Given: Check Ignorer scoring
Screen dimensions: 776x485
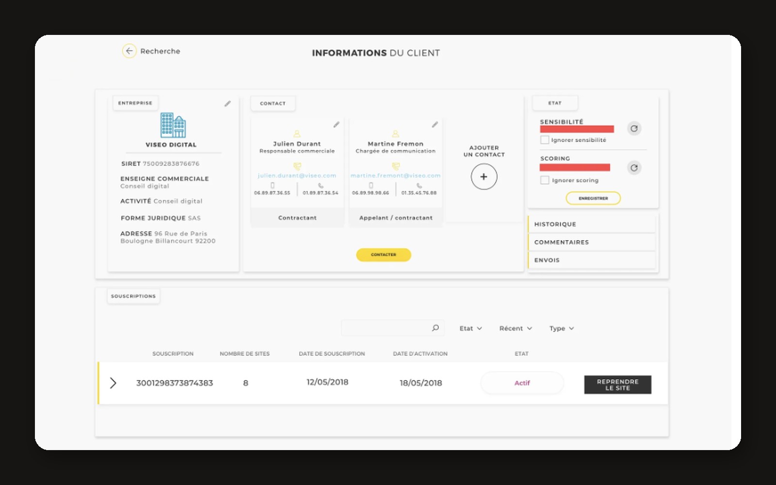Looking at the screenshot, I should coord(545,180).
